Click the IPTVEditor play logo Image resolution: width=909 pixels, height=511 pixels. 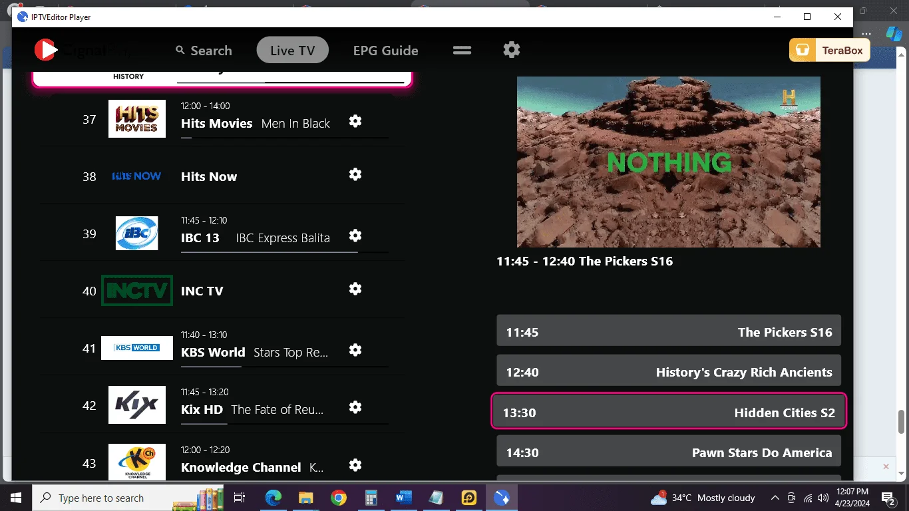click(46, 50)
